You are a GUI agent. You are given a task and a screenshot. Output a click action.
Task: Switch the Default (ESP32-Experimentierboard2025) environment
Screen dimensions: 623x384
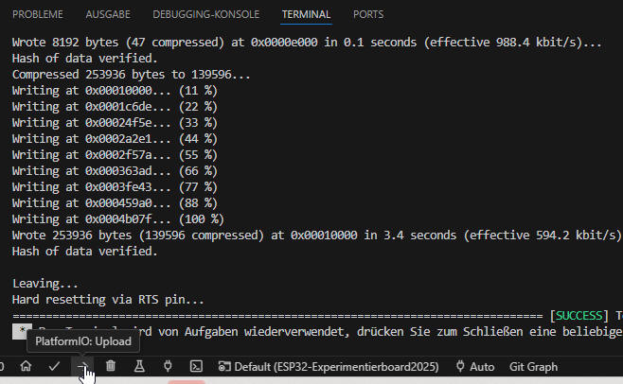tap(328, 366)
